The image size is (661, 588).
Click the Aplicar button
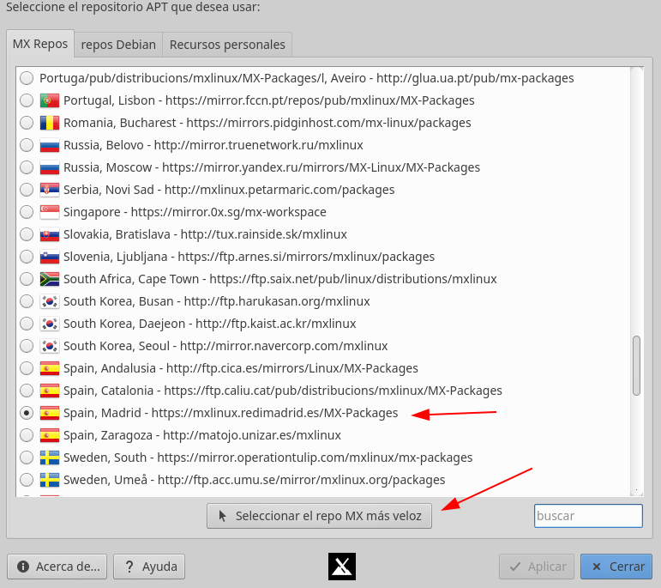pos(537,567)
